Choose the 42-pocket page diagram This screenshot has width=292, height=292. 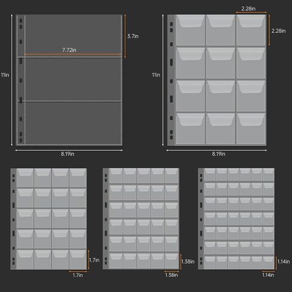[x=236, y=218]
